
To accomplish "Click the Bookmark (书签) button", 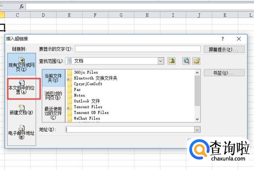I will pos(224,73).
